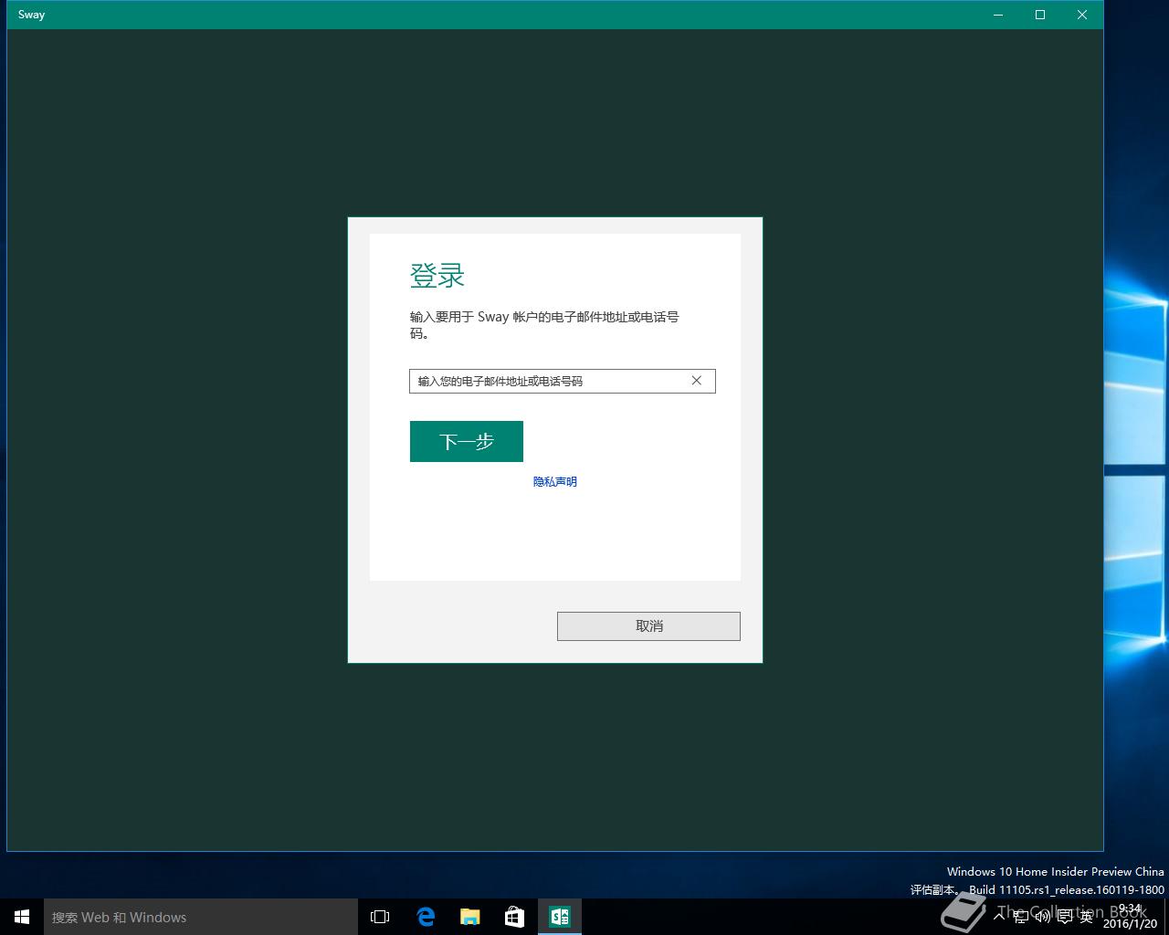Cancel sign-in with the 取消 button
Image resolution: width=1169 pixels, height=935 pixels.
[648, 626]
